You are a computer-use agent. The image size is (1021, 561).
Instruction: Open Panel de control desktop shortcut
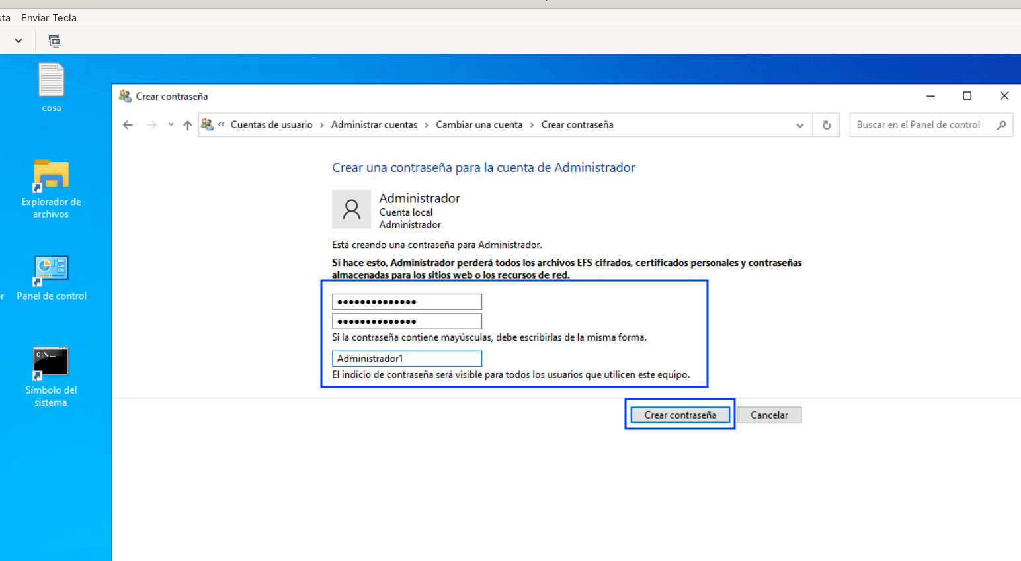click(51, 278)
